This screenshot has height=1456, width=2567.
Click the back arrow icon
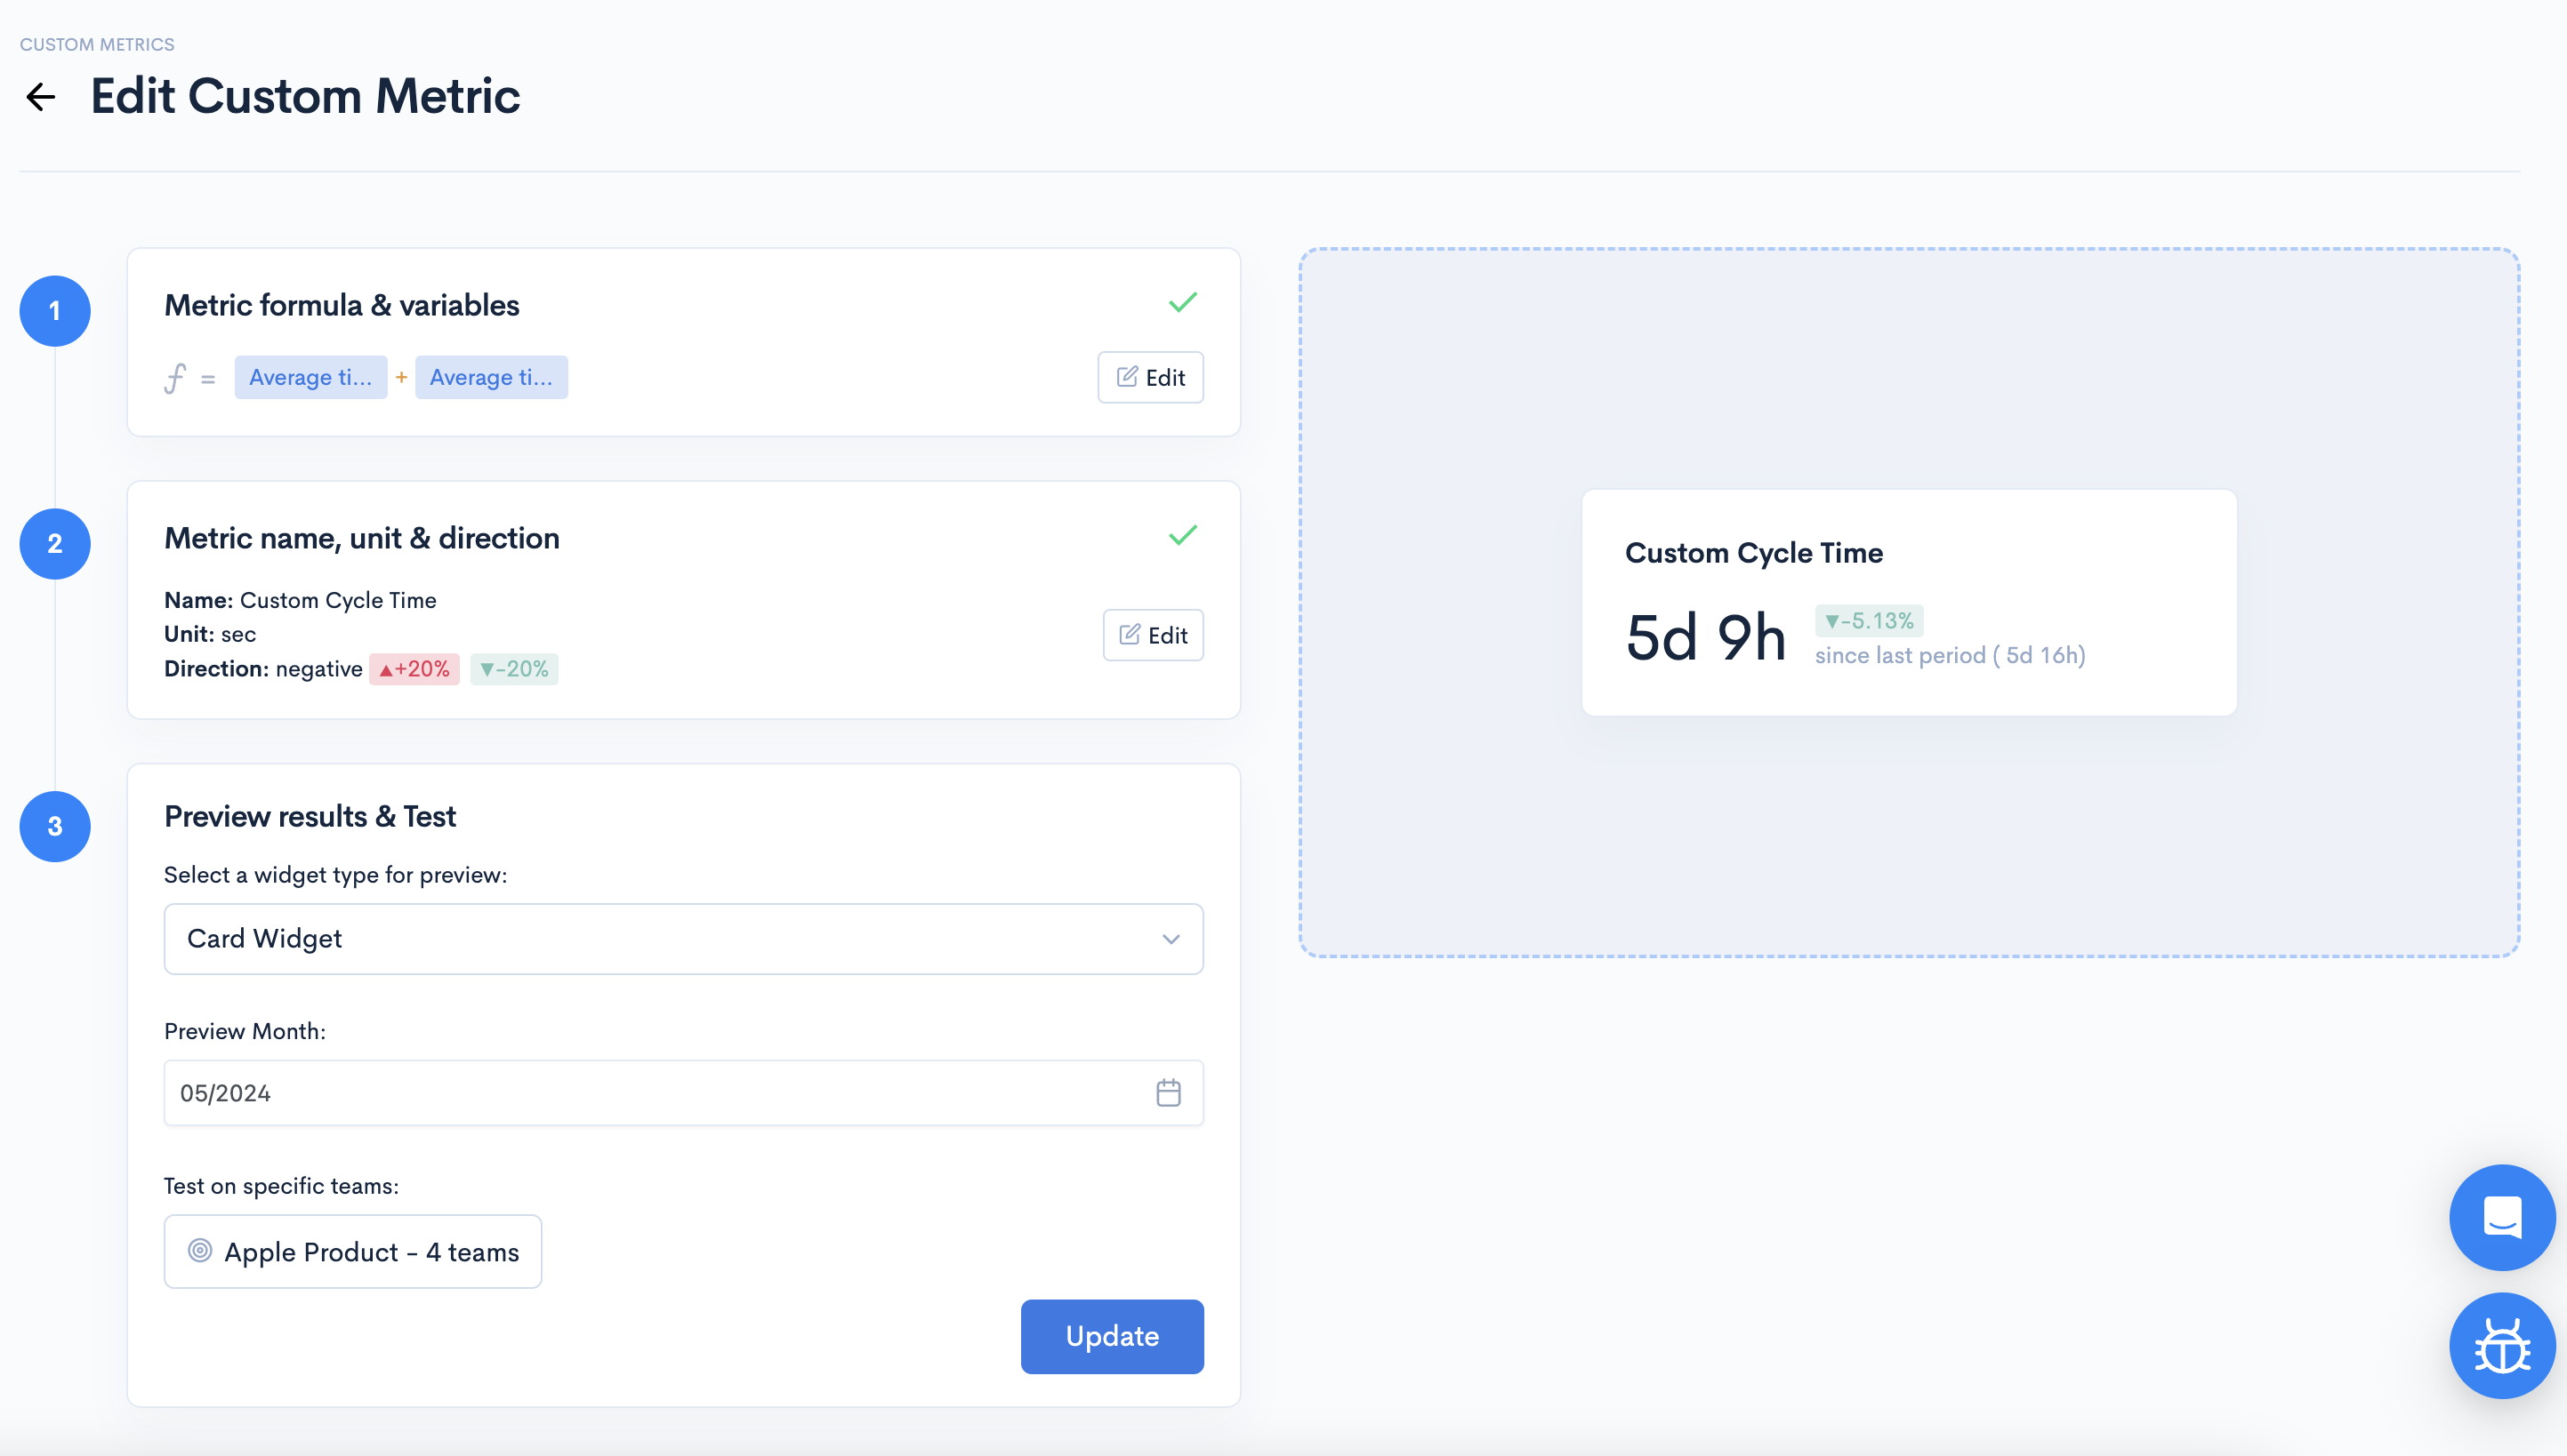[x=41, y=97]
